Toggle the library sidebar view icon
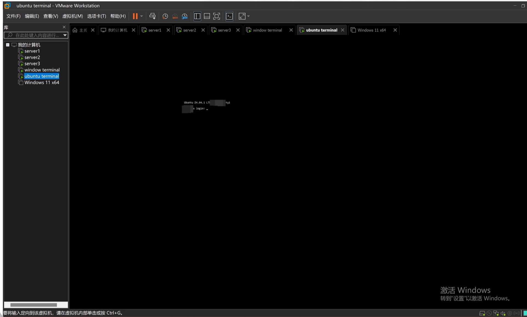527x317 pixels. pos(197,16)
